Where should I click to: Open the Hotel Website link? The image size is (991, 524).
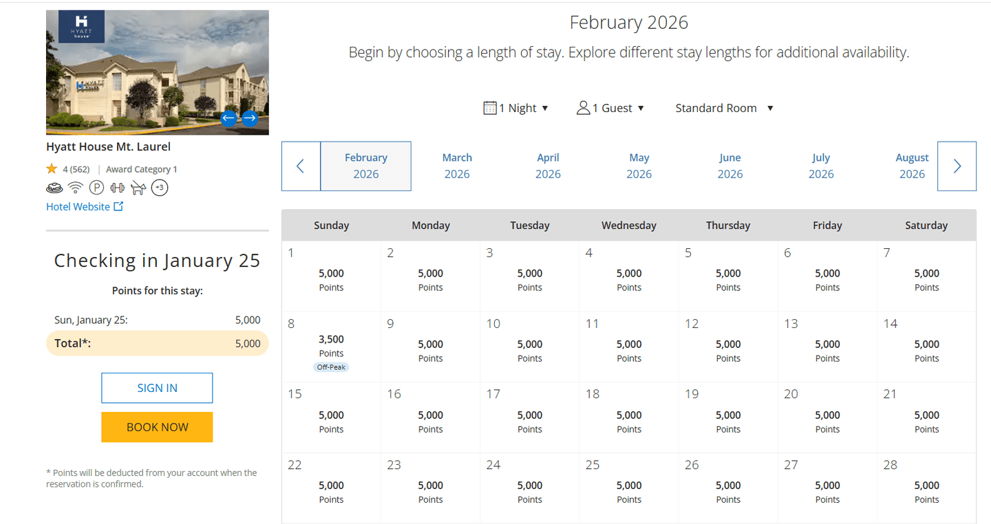(x=78, y=206)
